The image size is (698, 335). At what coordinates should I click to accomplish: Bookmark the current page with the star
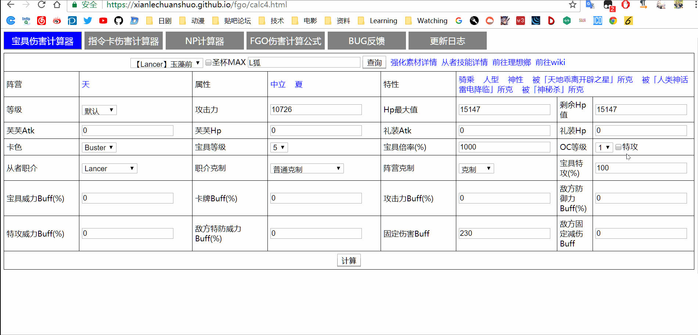coord(572,5)
